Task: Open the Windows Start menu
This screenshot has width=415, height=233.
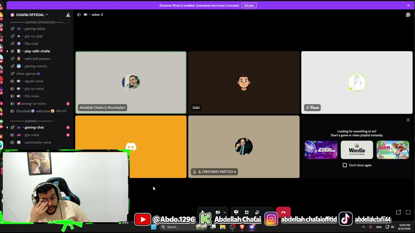Action: [154, 227]
